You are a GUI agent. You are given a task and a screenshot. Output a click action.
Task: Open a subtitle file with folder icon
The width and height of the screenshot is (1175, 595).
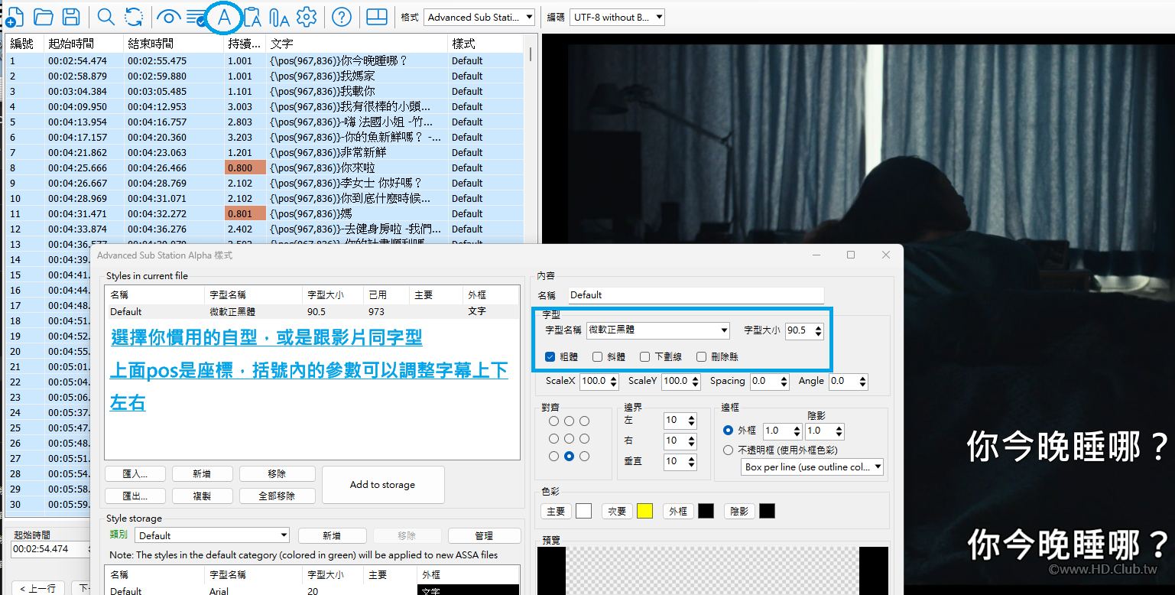(43, 17)
